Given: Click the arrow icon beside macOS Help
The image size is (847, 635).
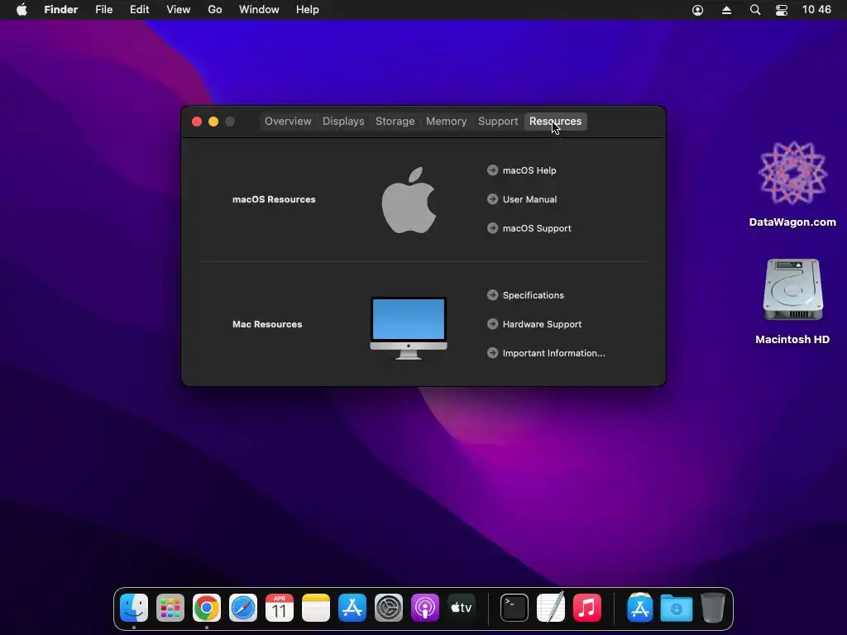Looking at the screenshot, I should [x=492, y=170].
